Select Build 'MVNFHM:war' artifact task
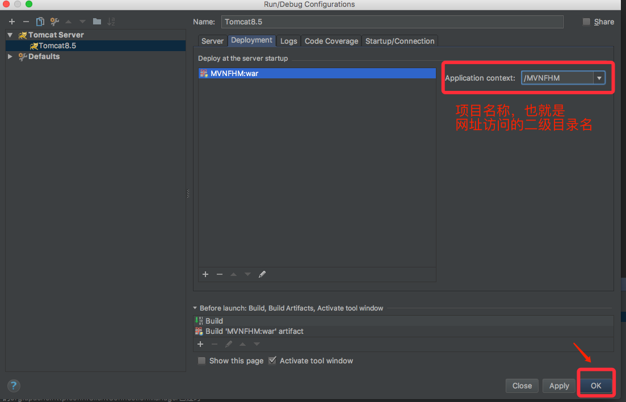Image resolution: width=626 pixels, height=402 pixels. point(403,331)
